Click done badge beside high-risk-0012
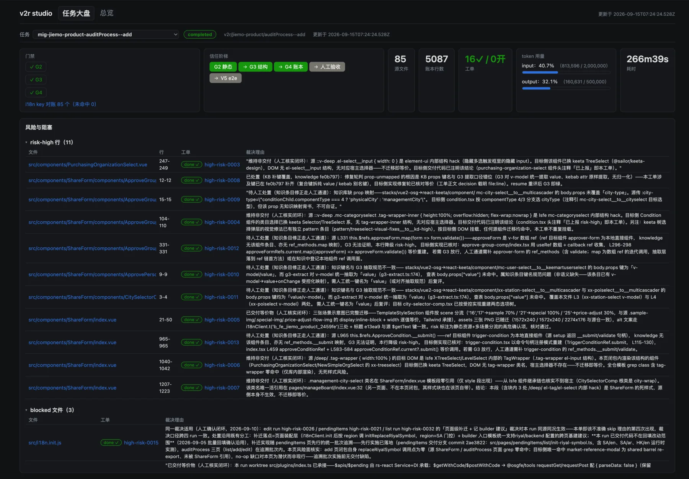Viewport: 689px width, 479px height. [191, 248]
